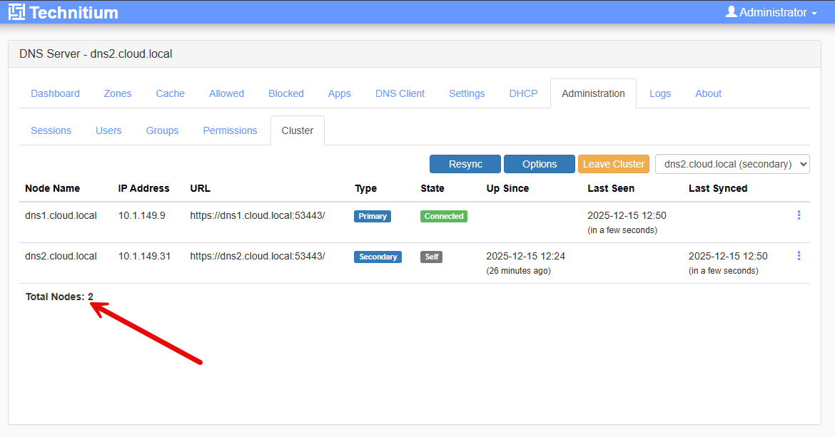Switch to the Zones tab

pyautogui.click(x=118, y=93)
